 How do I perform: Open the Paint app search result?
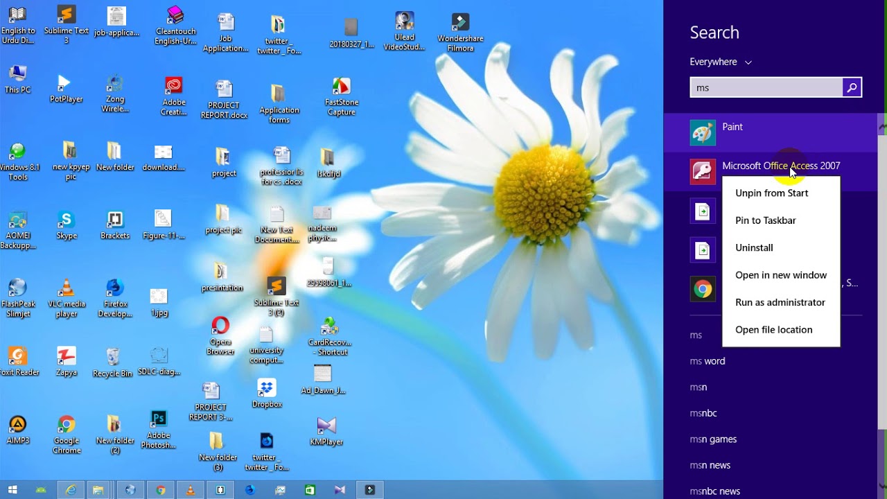point(771,132)
